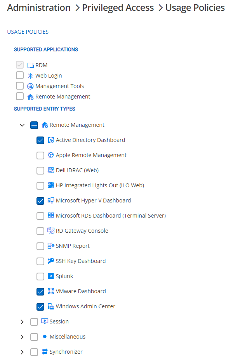Click the Management Tools wrench icon
This screenshot has height=363, width=231.
30,86
